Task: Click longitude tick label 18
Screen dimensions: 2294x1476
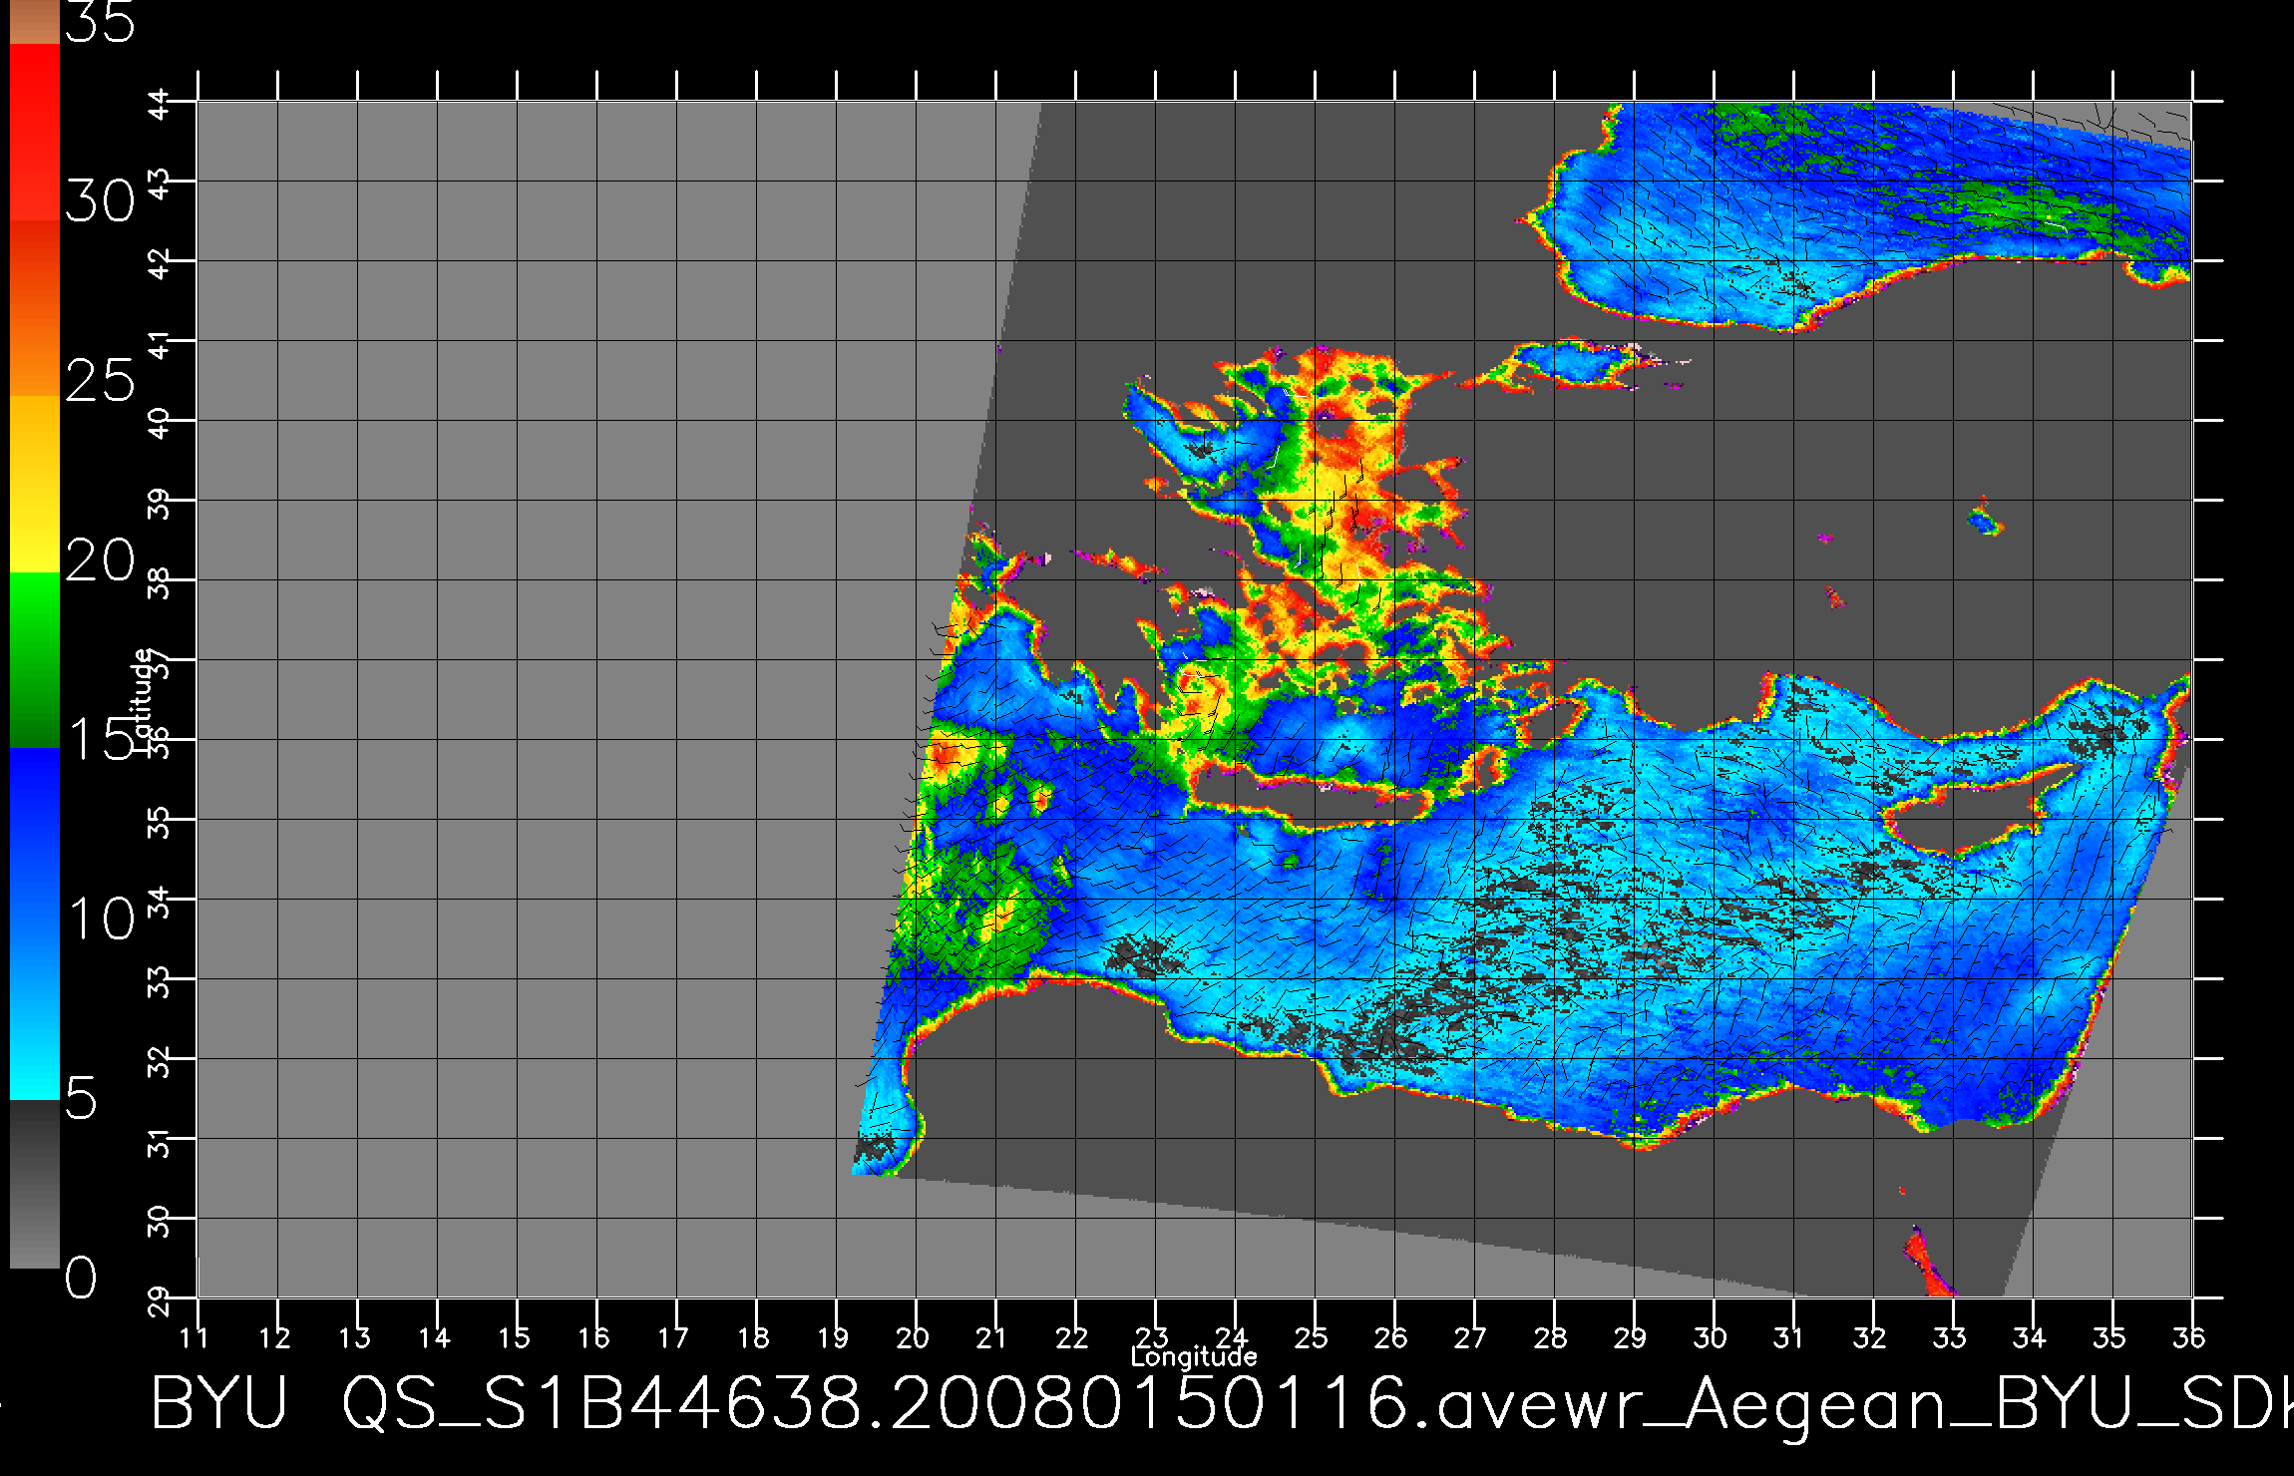Action: (753, 1338)
